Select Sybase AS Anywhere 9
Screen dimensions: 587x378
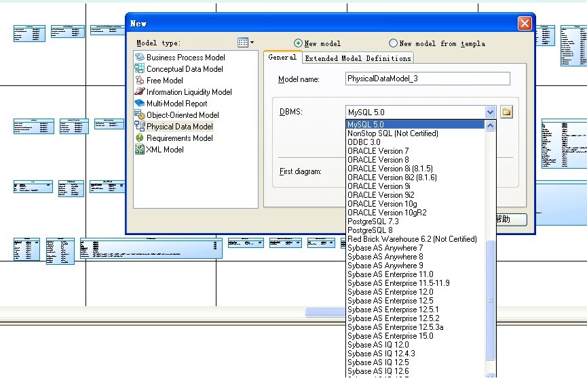(x=415, y=265)
